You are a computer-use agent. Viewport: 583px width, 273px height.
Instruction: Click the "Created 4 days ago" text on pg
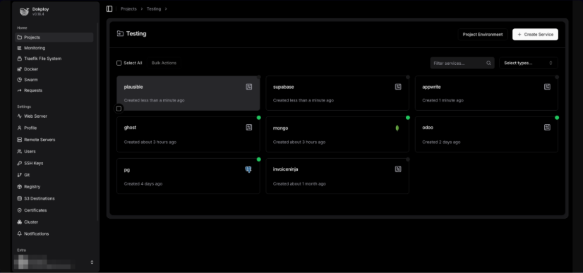point(143,184)
